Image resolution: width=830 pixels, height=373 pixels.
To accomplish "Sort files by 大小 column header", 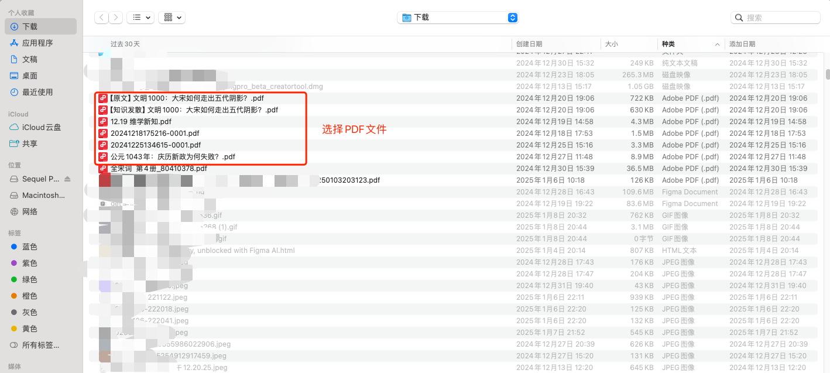I will point(611,44).
